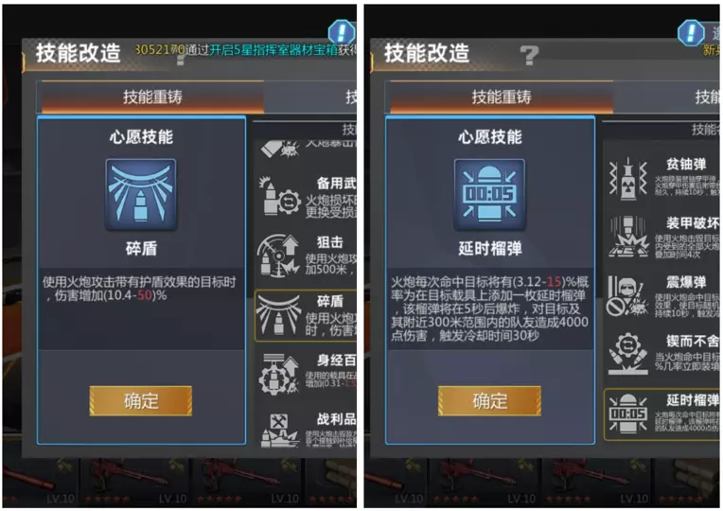The height and width of the screenshot is (511, 723).
Task: Open the blue exclamation notice in right panel
Action: [x=691, y=33]
